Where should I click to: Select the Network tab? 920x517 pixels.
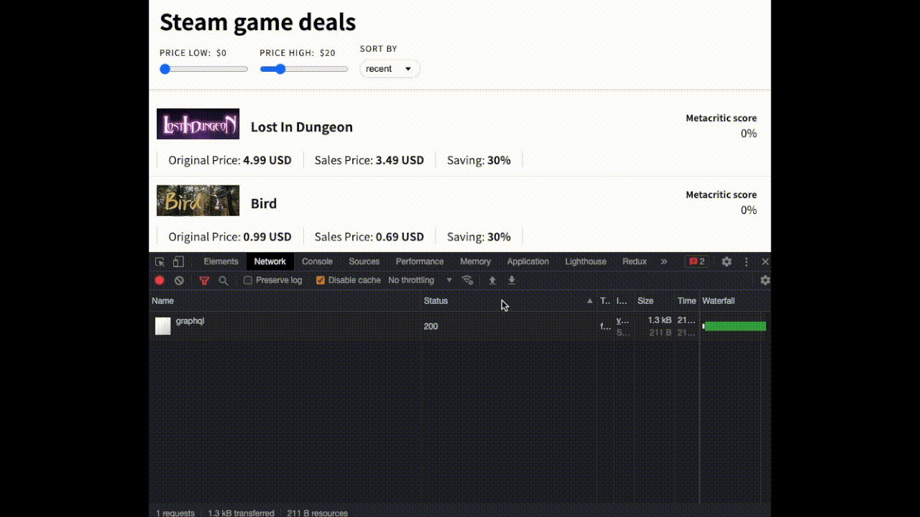point(270,261)
